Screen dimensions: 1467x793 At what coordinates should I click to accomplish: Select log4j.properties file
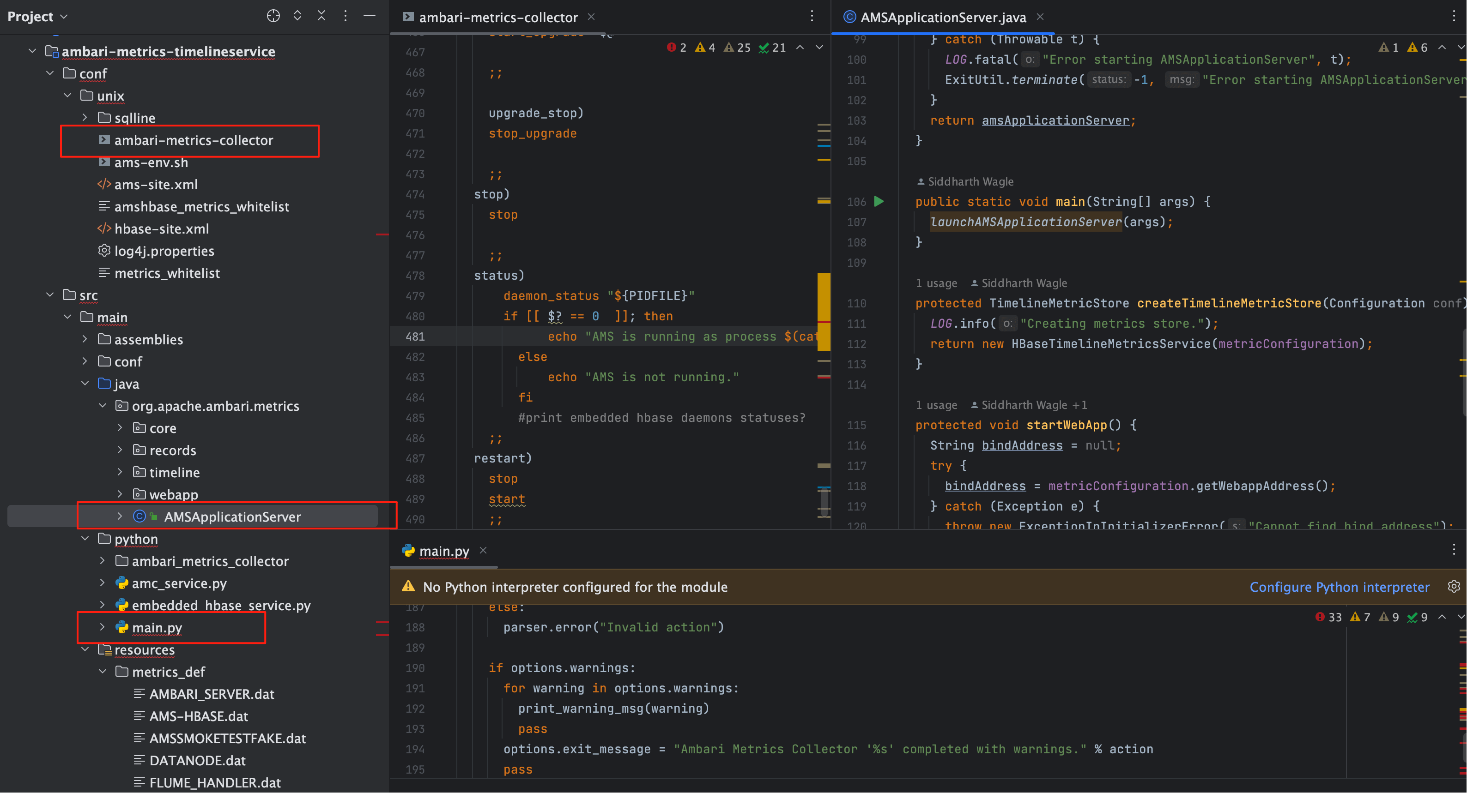click(164, 251)
